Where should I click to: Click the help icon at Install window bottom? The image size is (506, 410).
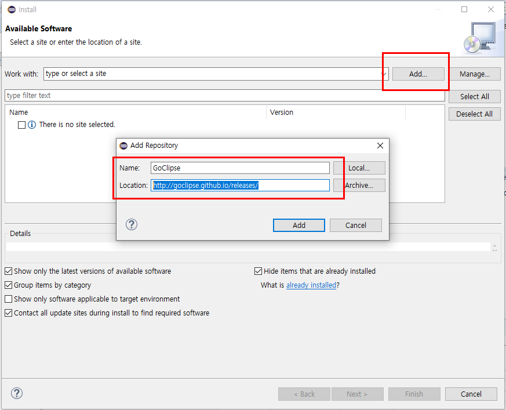point(17,393)
